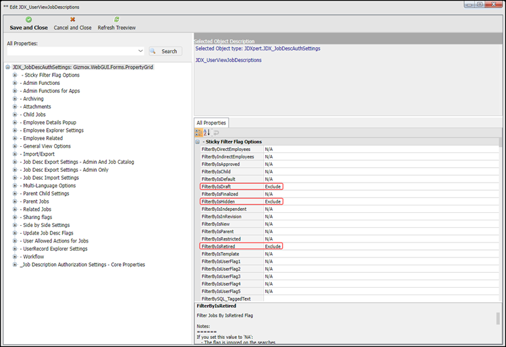Select General View Options tree item
The image size is (506, 347).
pyautogui.click(x=47, y=146)
